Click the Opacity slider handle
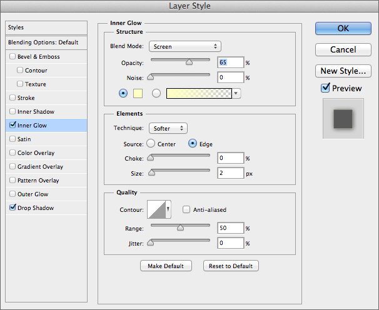 point(188,62)
